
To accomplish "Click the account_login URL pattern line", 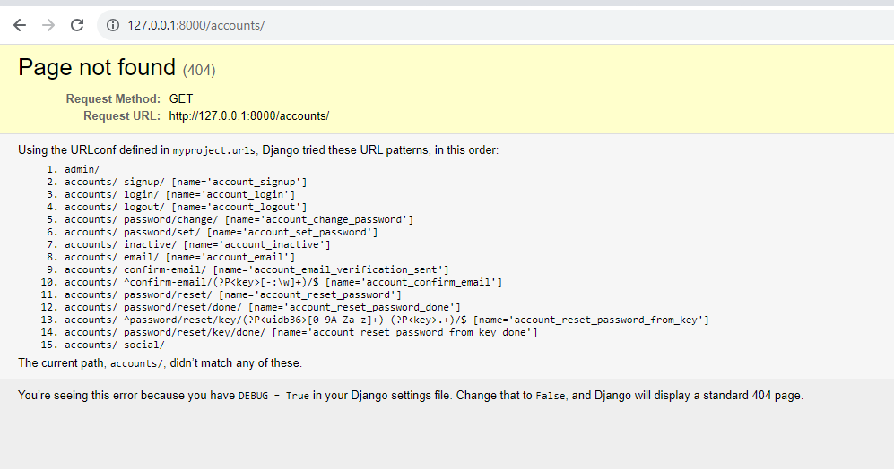I will [x=179, y=194].
